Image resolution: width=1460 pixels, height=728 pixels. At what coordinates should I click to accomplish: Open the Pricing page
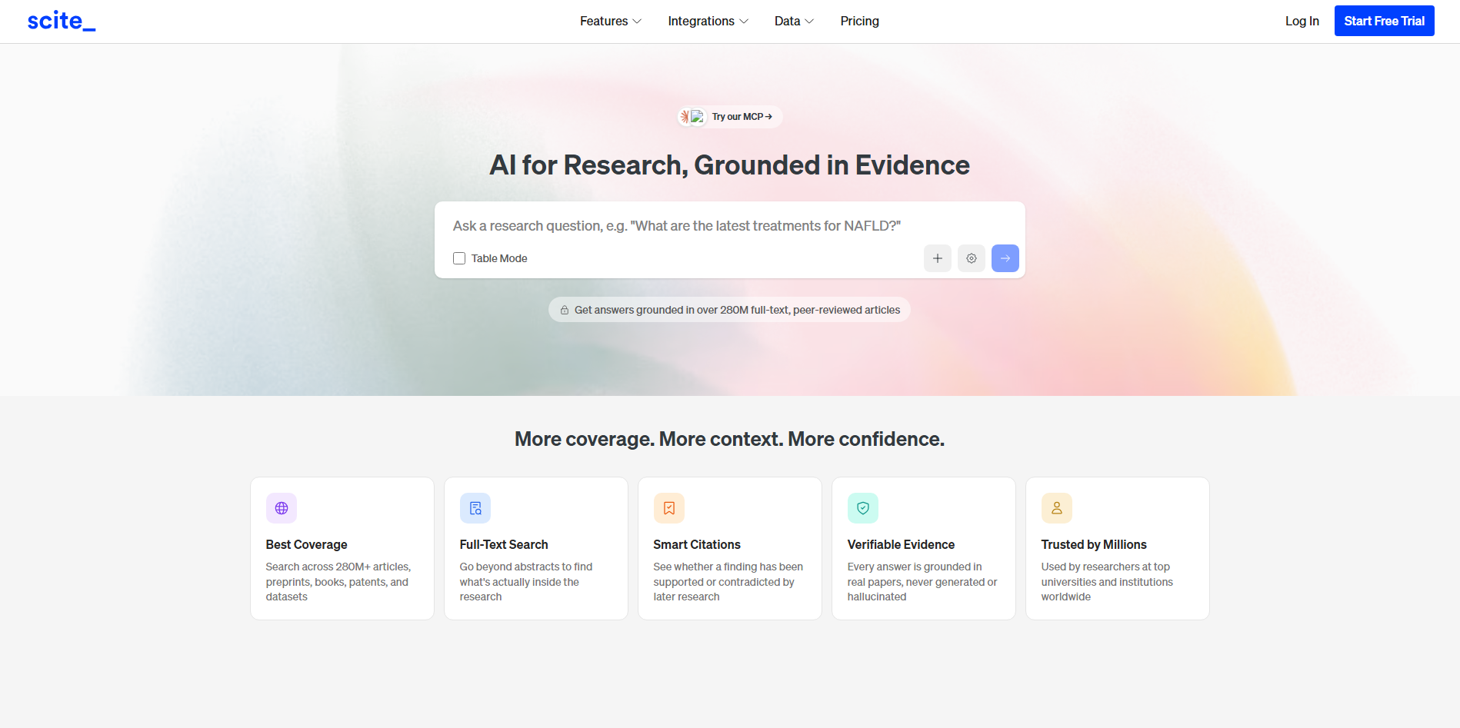(859, 21)
